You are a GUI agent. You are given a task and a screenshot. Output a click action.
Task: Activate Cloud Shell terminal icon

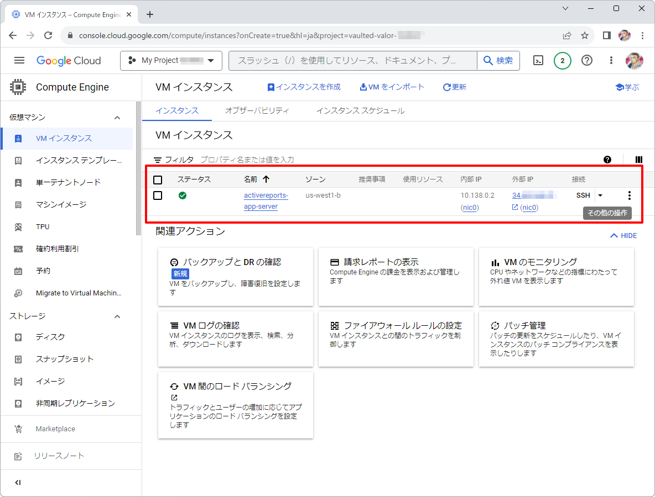click(538, 61)
